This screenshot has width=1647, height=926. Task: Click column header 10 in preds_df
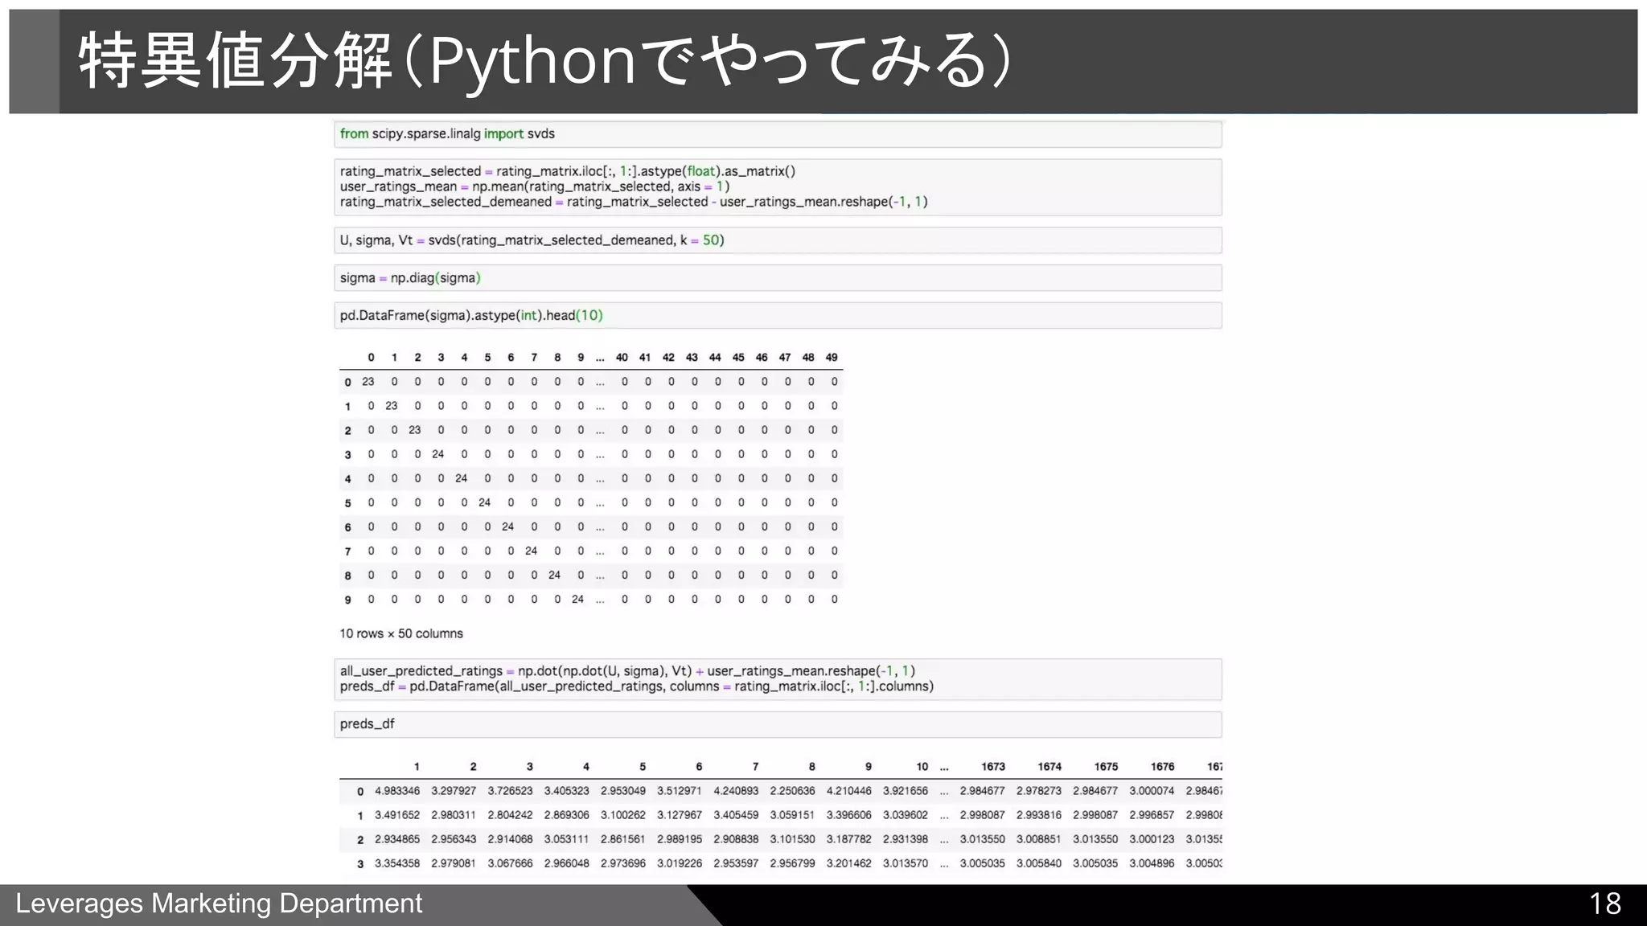click(x=922, y=767)
